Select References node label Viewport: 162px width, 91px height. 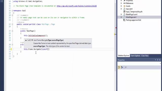[130, 3]
